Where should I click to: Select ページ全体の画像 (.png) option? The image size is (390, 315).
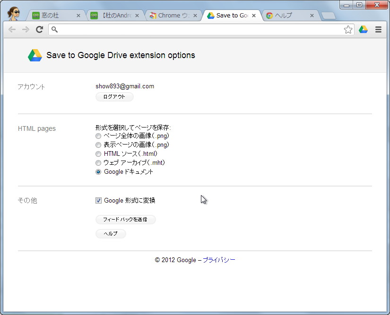98,136
